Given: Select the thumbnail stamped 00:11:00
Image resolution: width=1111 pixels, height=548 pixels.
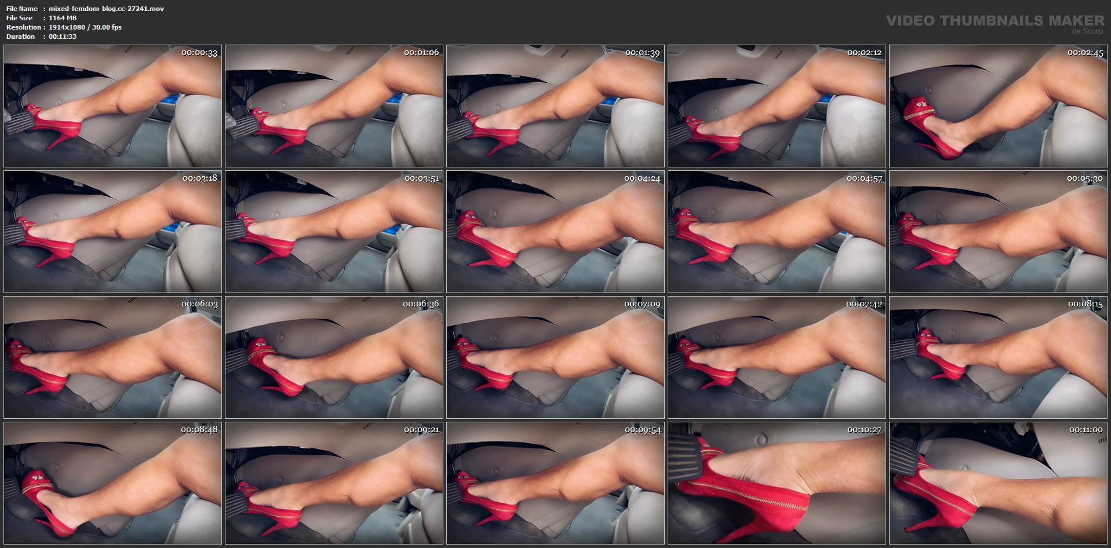Looking at the screenshot, I should tap(999, 483).
